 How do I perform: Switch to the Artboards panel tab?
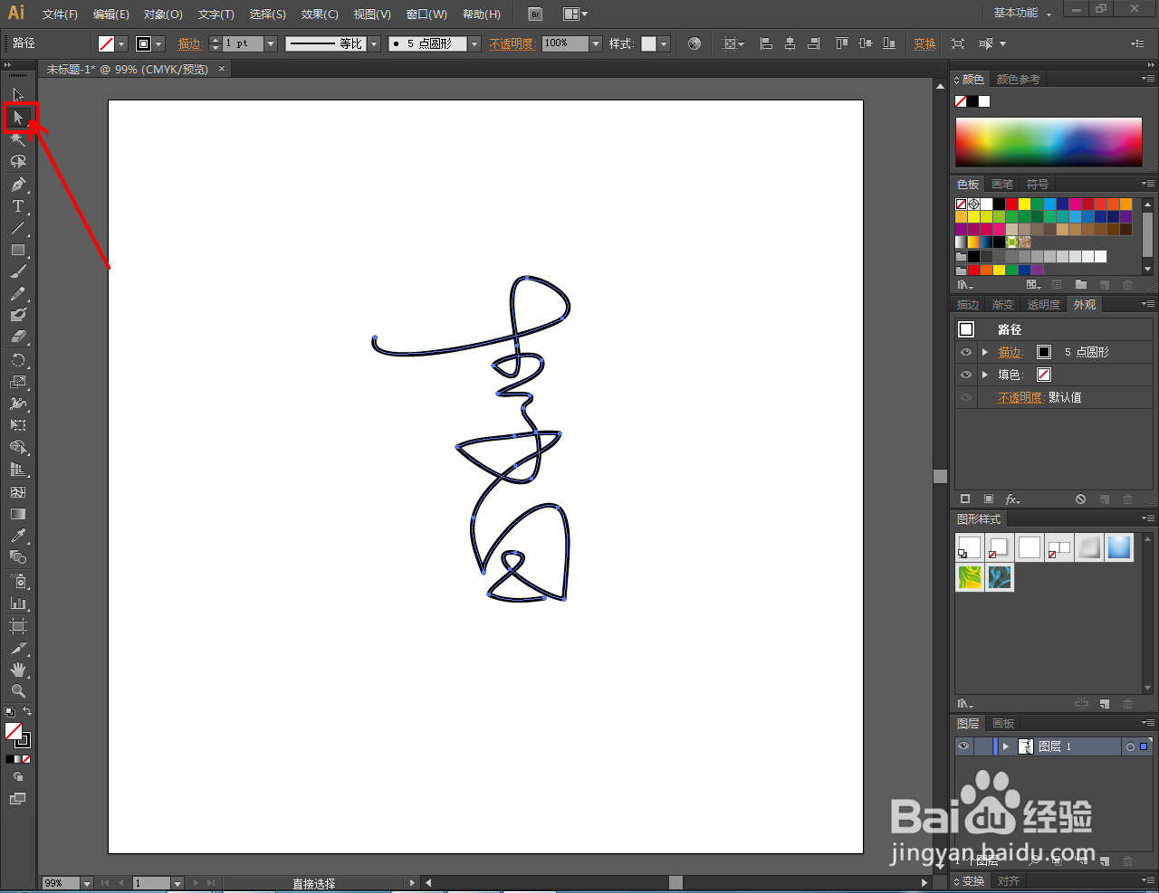1003,723
